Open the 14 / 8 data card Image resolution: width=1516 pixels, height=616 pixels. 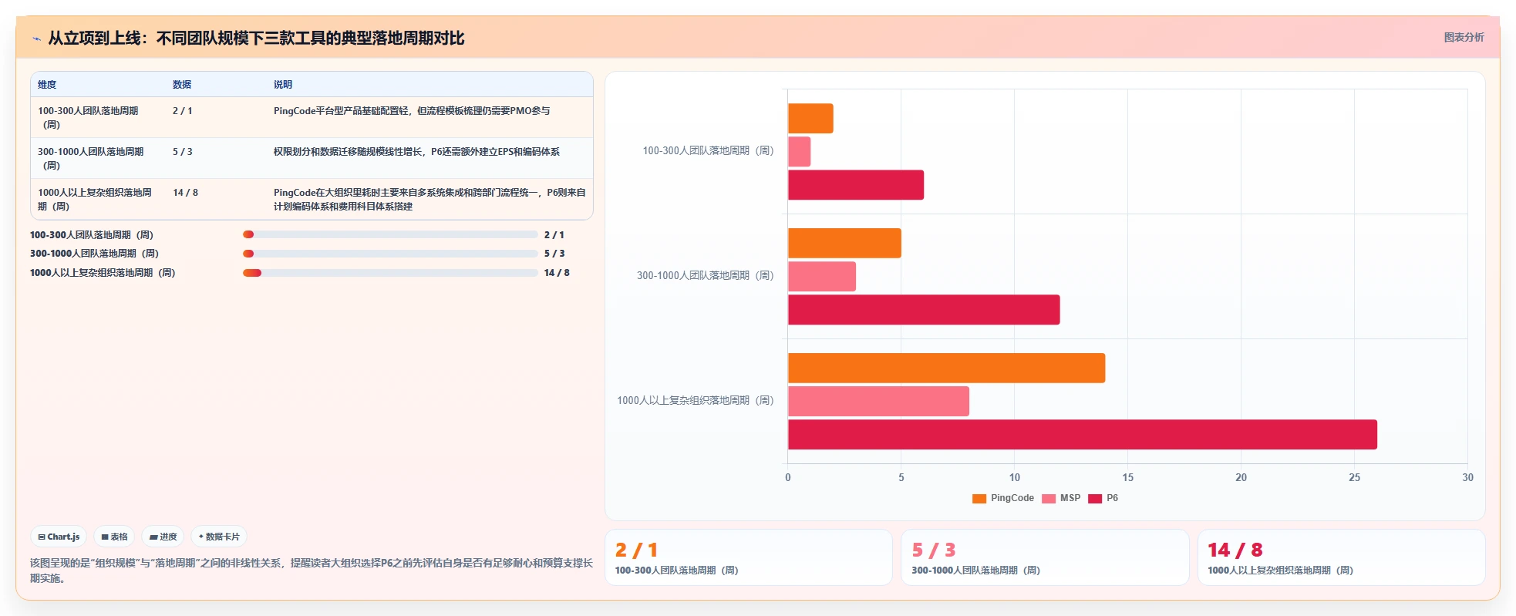[x=1341, y=557]
